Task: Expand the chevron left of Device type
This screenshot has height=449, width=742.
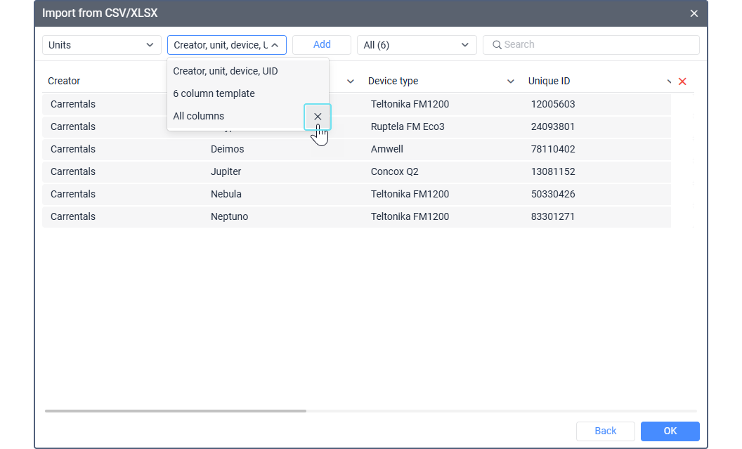Action: [351, 82]
